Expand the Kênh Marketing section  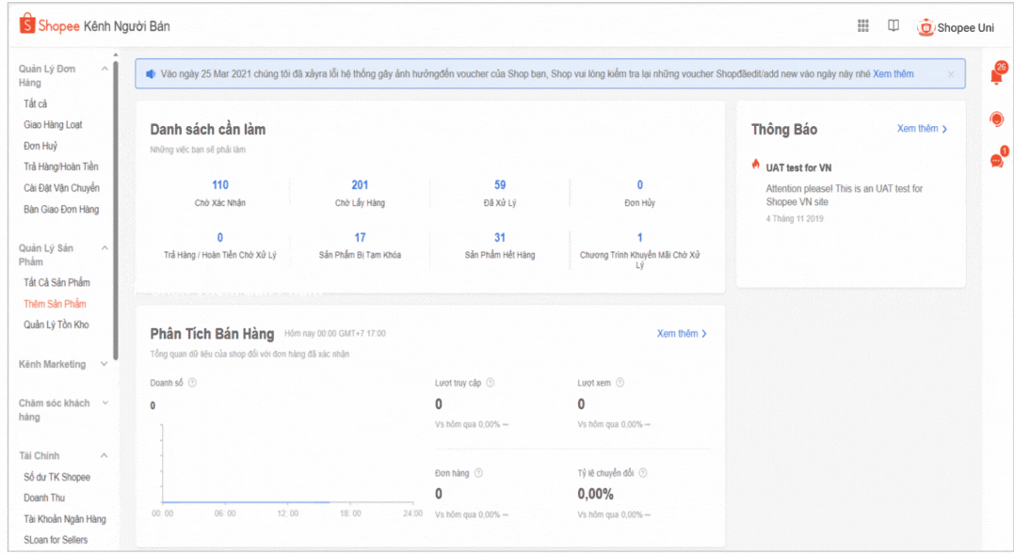(x=105, y=364)
